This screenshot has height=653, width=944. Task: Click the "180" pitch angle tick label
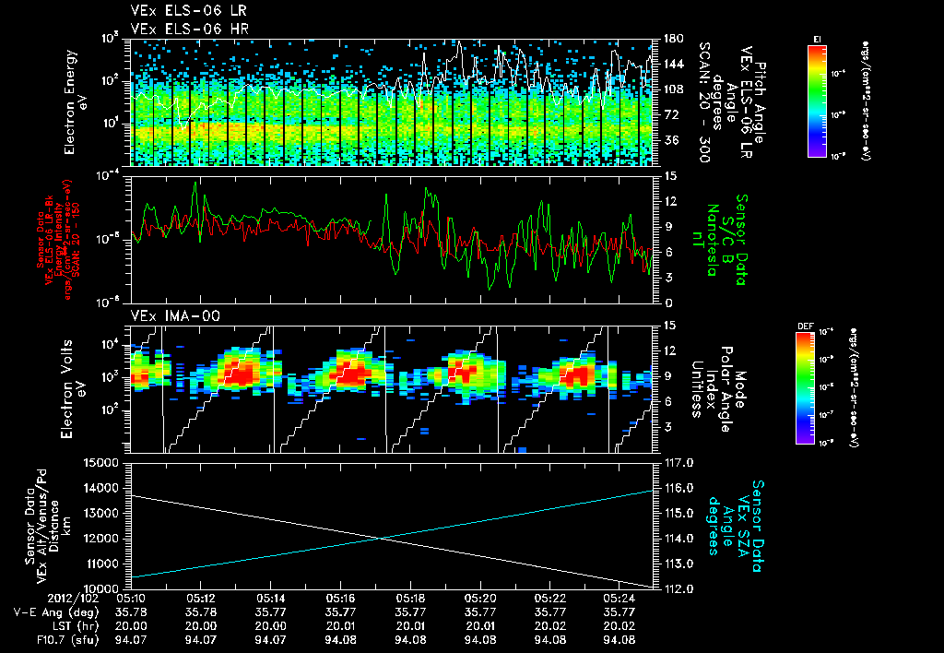(x=673, y=39)
